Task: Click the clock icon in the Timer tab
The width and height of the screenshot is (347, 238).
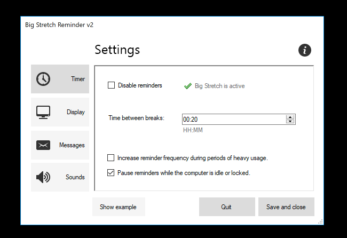Action: 43,79
